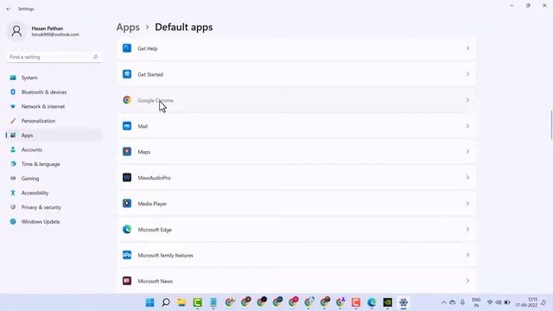The width and height of the screenshot is (553, 311).
Task: Open MaxxAudioPro app icon
Action: click(x=127, y=177)
